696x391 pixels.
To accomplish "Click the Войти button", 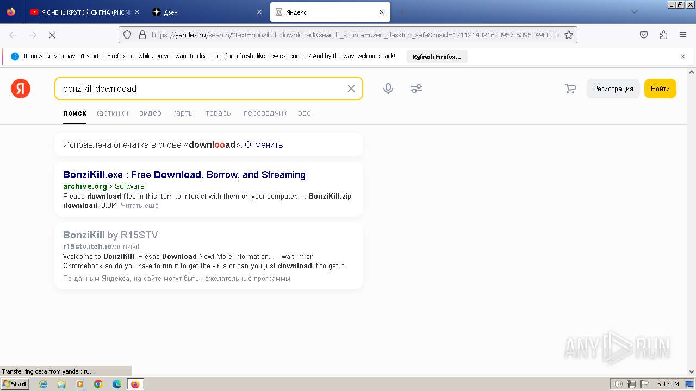I will [660, 89].
